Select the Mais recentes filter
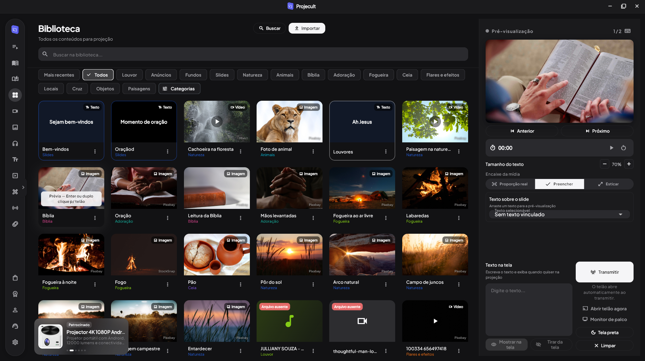The image size is (645, 361). tap(59, 75)
